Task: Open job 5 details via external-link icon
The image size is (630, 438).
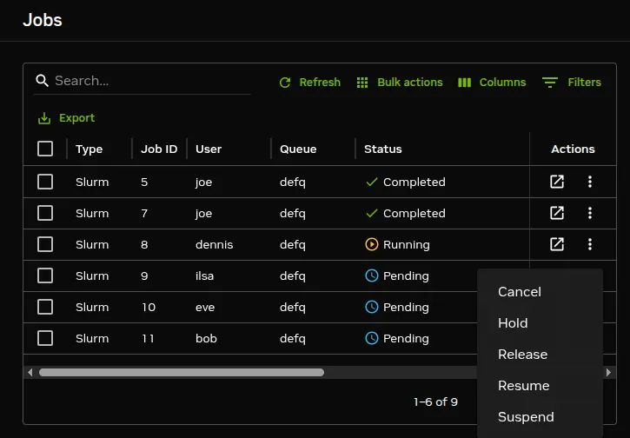Action: [x=557, y=182]
